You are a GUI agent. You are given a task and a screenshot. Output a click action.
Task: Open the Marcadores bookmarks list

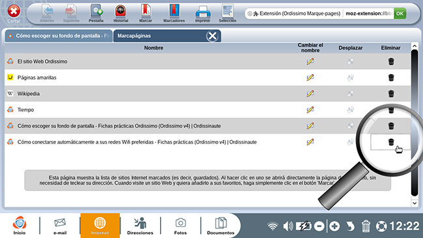[174, 13]
